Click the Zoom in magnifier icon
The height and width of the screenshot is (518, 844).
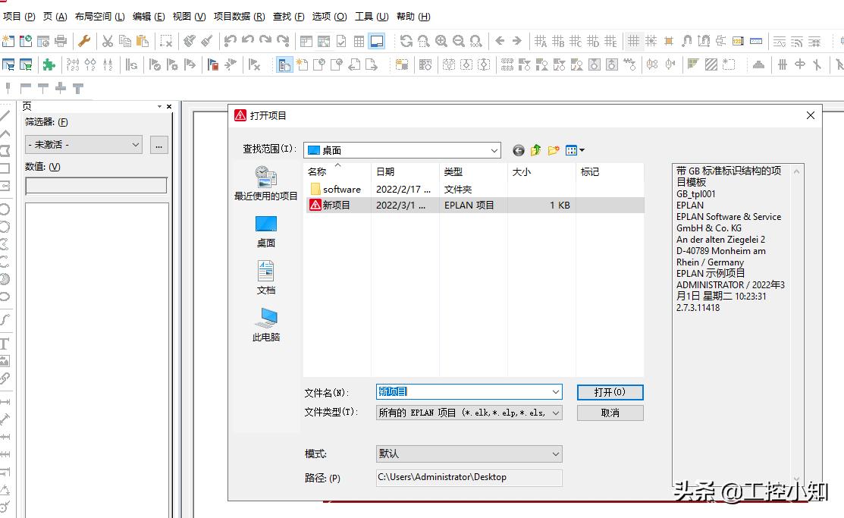pos(441,41)
